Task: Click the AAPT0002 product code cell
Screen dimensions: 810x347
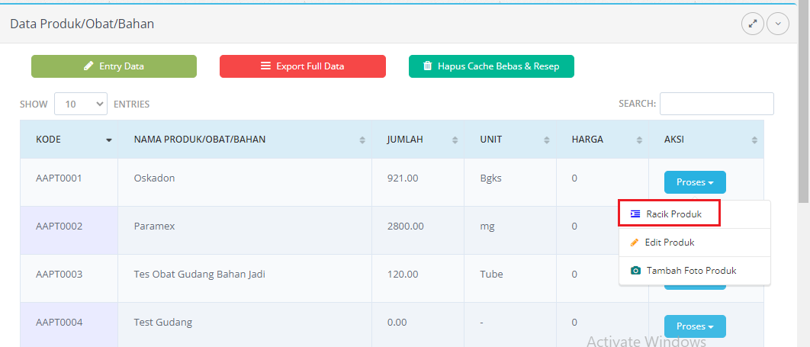Action: [x=59, y=227]
